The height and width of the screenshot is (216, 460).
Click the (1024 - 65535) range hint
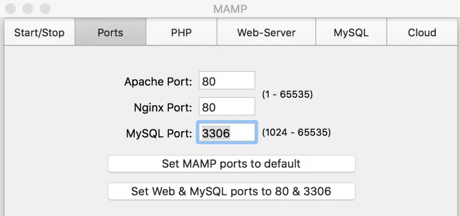[296, 133]
